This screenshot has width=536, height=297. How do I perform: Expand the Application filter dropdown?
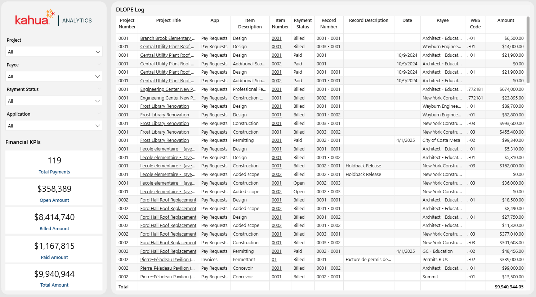pyautogui.click(x=54, y=126)
